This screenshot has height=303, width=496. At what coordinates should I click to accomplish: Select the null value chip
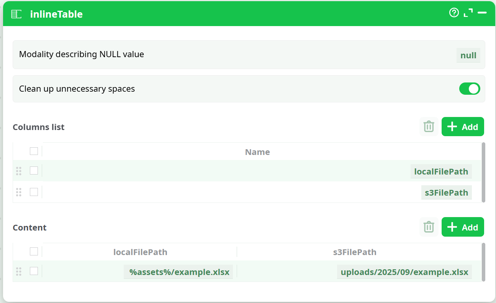tap(468, 55)
